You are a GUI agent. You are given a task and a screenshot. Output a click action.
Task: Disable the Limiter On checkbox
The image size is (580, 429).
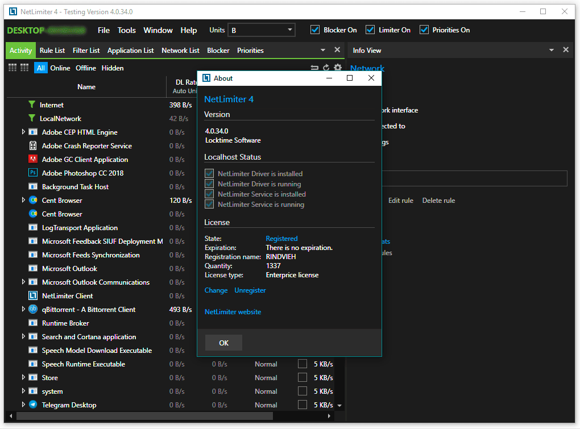click(370, 30)
